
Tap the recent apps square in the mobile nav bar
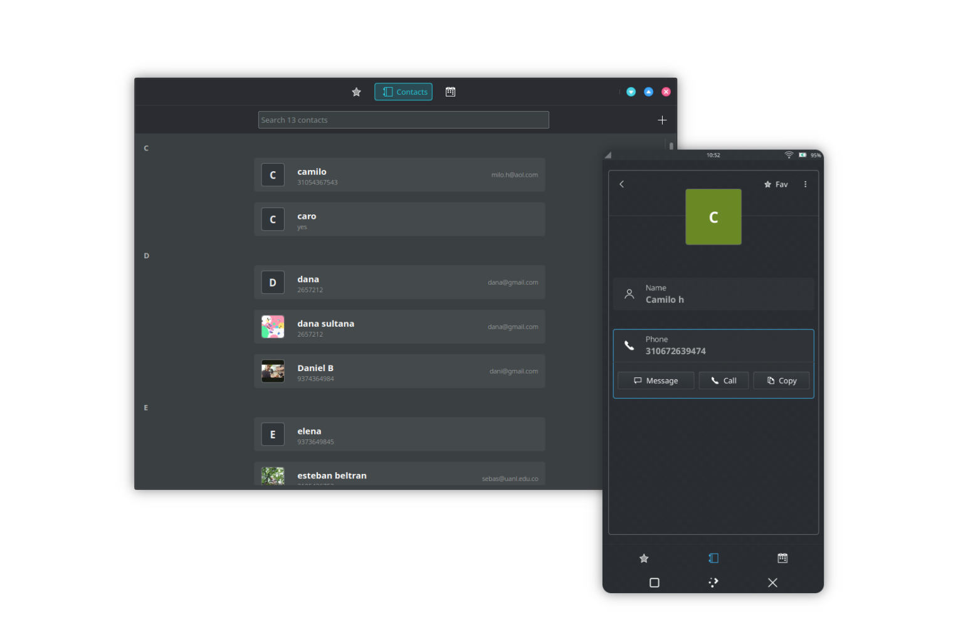654,582
